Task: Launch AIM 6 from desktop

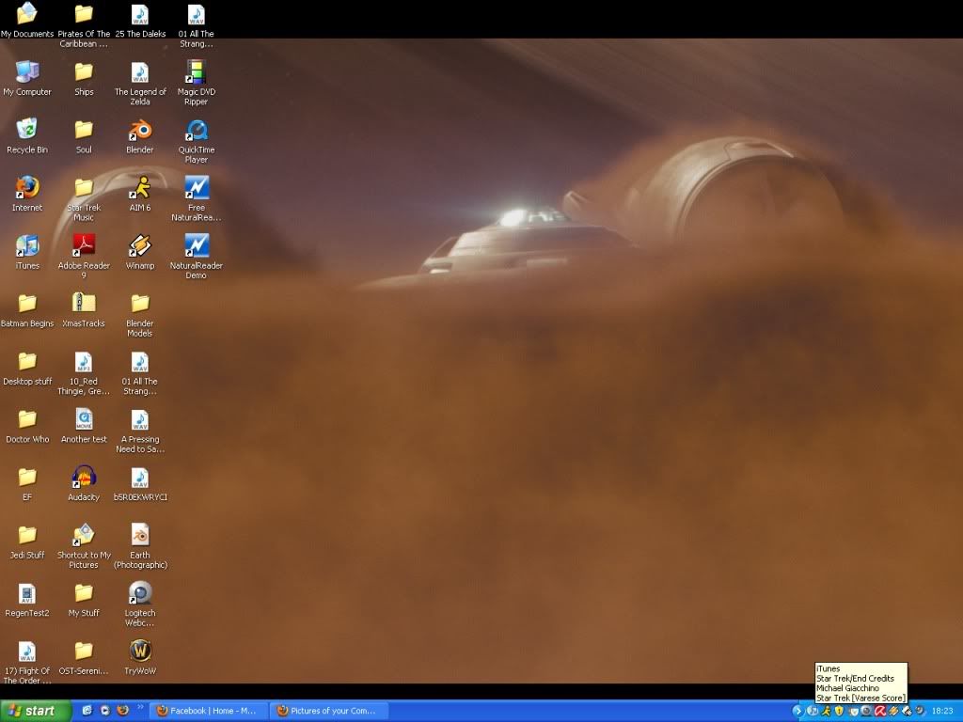Action: pyautogui.click(x=140, y=188)
